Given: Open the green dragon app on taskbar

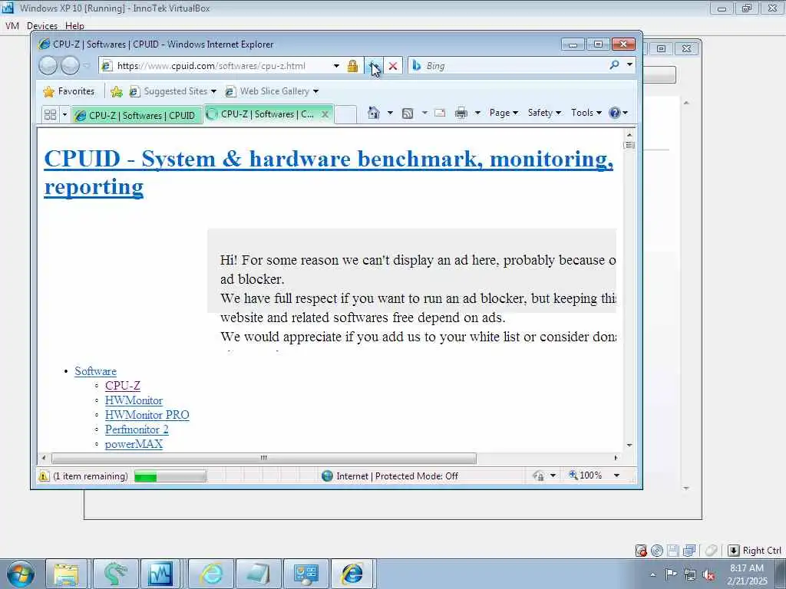Looking at the screenshot, I should [114, 574].
